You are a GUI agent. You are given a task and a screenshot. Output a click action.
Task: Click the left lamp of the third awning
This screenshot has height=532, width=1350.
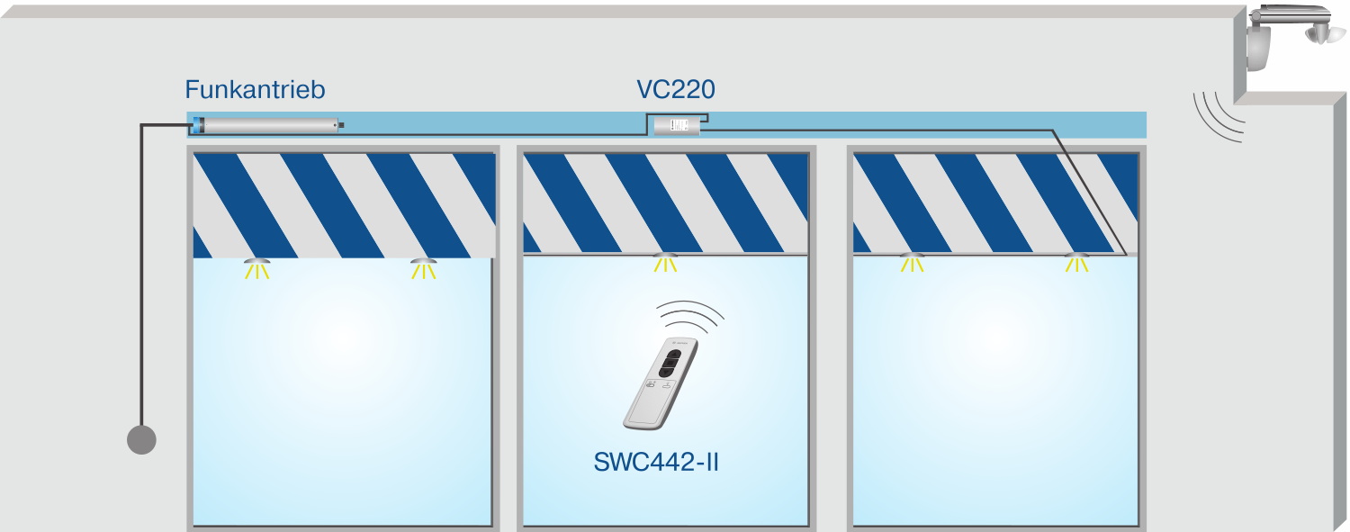[913, 263]
